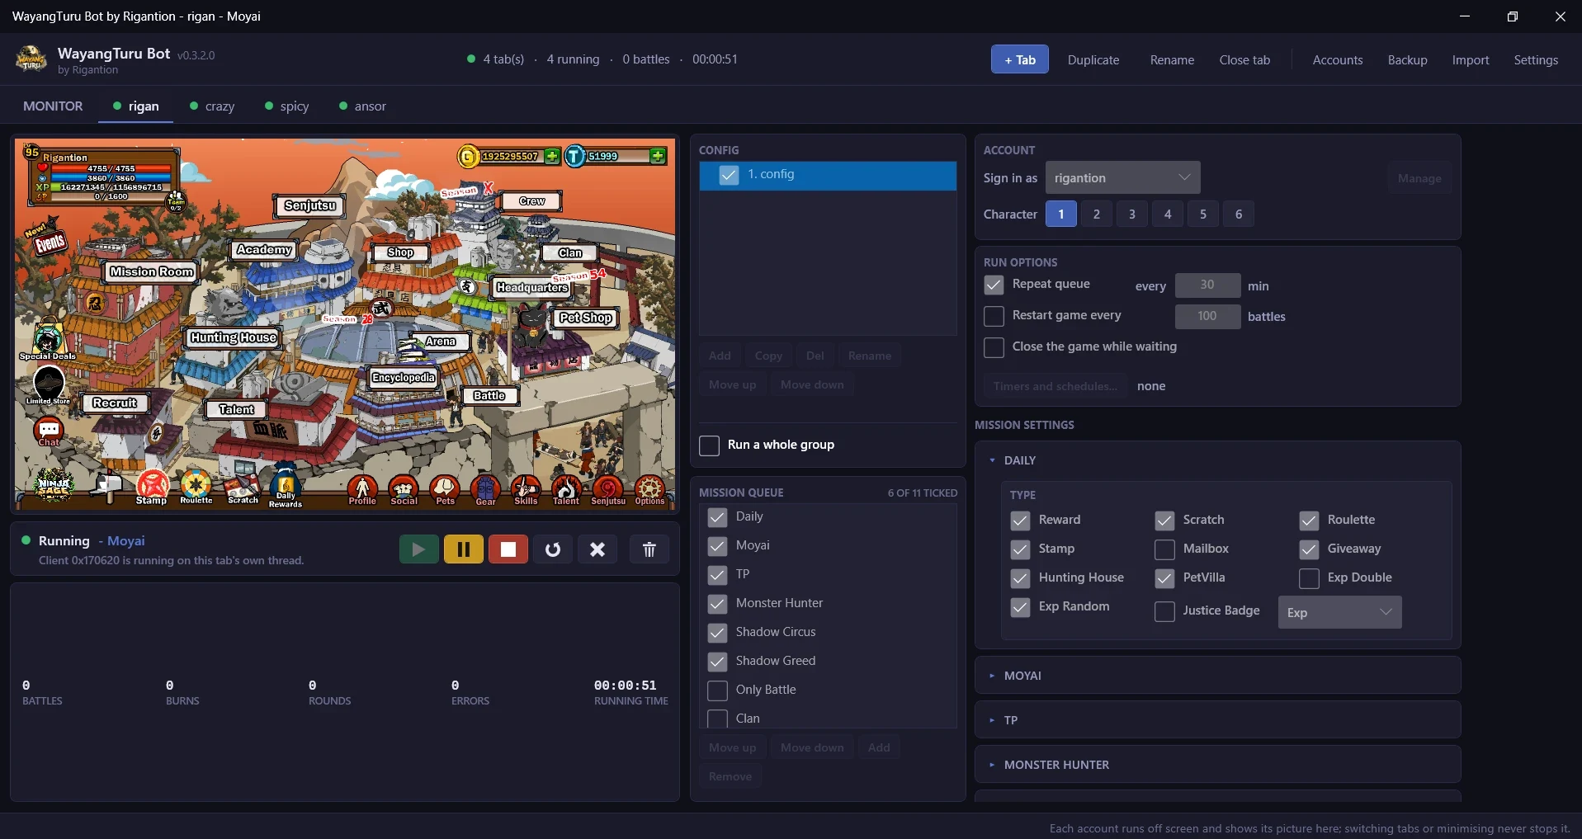The height and width of the screenshot is (839, 1582).
Task: Tick Only Battle in mission queue
Action: pos(717,691)
